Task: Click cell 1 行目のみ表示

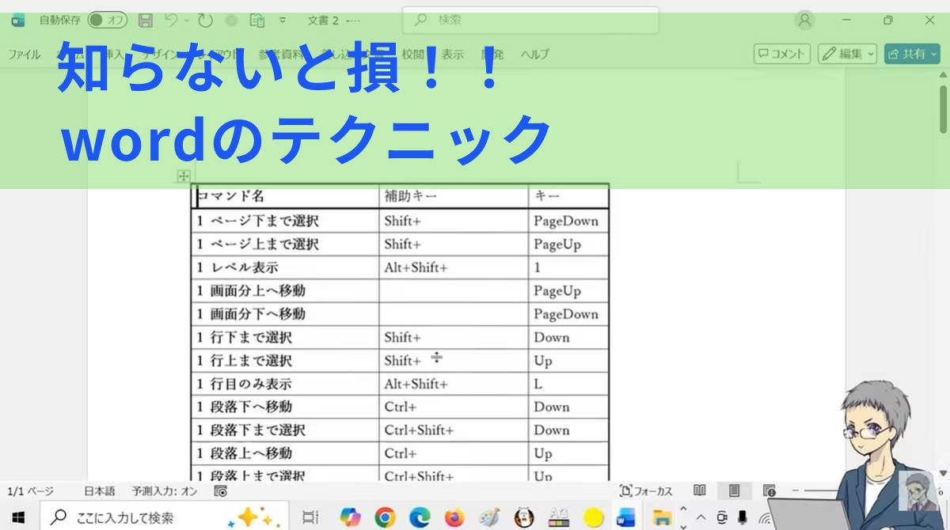Action: [285, 384]
